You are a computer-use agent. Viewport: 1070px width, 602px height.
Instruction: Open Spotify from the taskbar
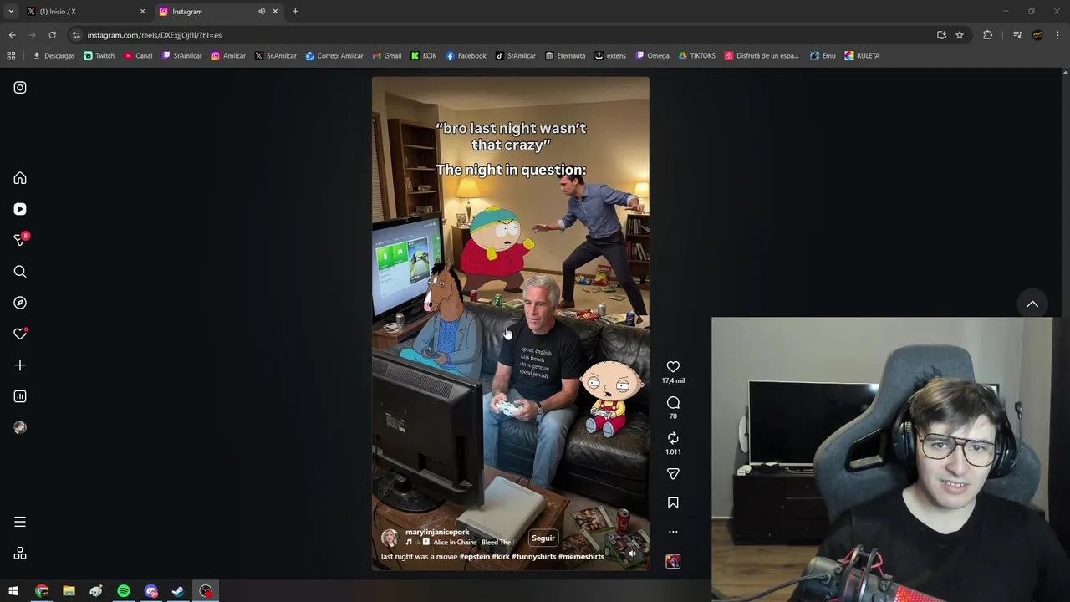click(124, 591)
